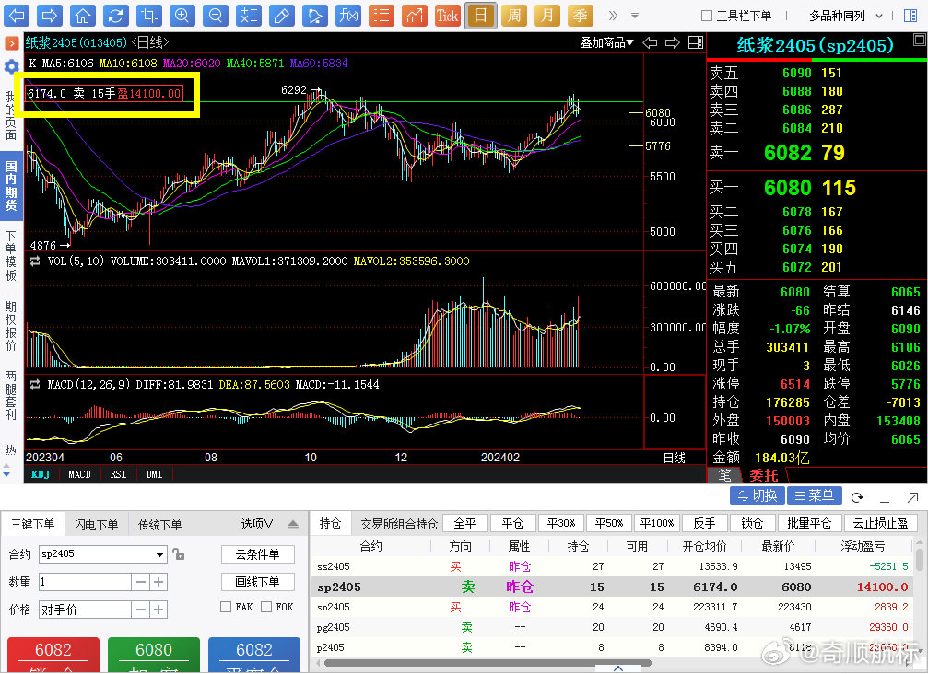Click the 反手 reverse position button

704,523
